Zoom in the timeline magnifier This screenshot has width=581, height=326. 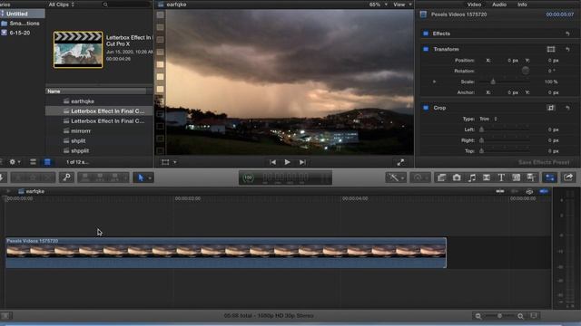pyautogui.click(x=520, y=316)
